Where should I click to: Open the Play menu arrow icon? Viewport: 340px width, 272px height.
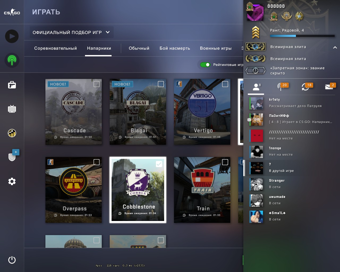[12, 36]
